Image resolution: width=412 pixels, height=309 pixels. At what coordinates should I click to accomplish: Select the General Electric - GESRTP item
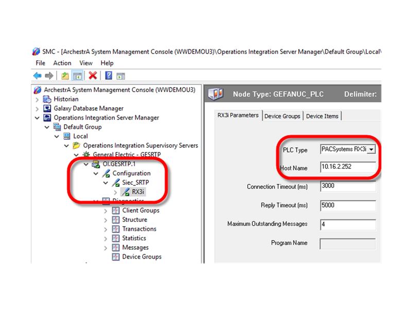[x=127, y=154]
